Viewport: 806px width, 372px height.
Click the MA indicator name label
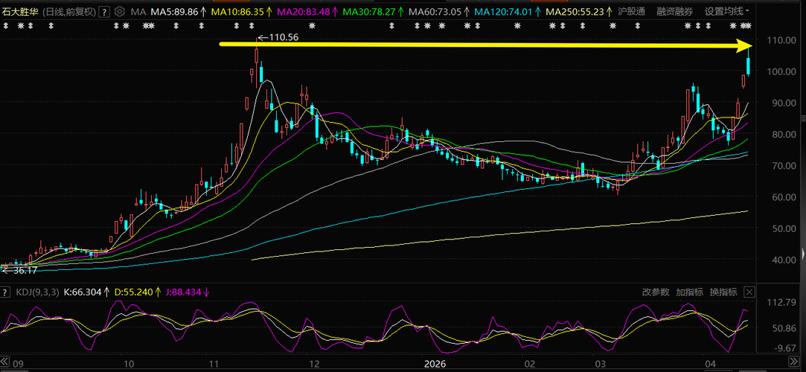pyautogui.click(x=137, y=11)
